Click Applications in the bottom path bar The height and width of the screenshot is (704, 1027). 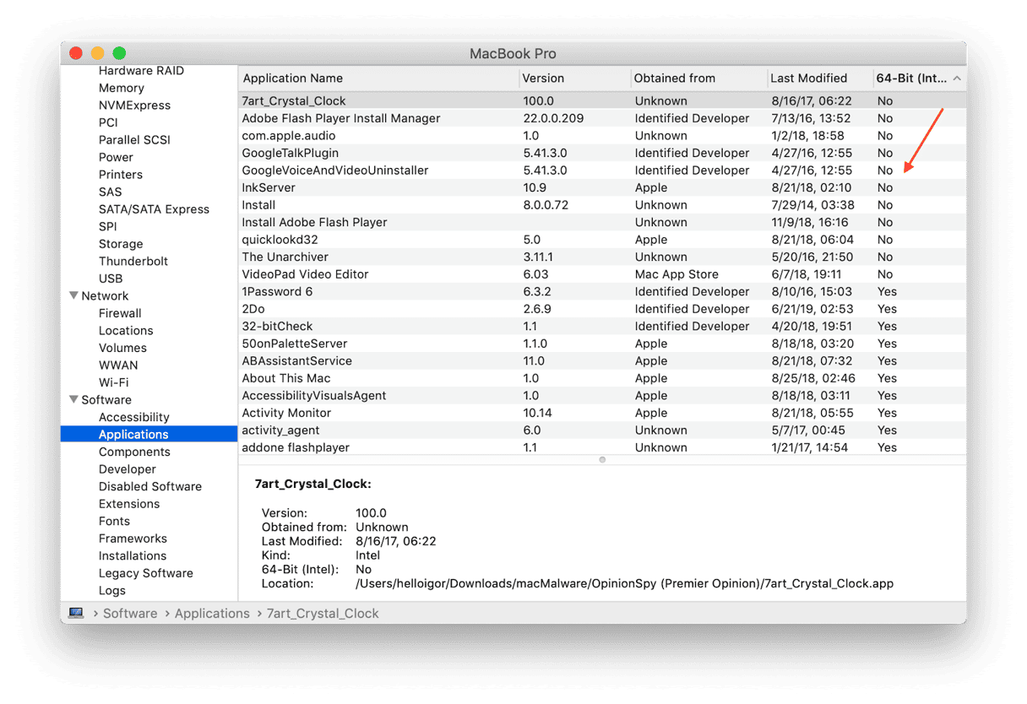[x=212, y=613]
